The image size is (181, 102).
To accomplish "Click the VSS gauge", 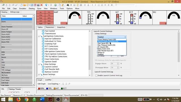I will point(174,15).
